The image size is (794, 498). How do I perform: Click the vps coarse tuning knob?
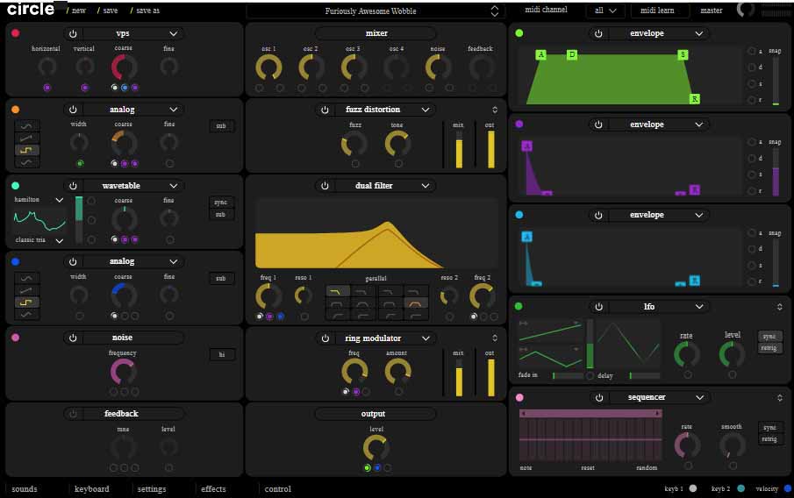click(124, 68)
